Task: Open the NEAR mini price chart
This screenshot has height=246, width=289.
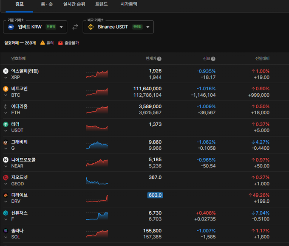Action: 97,163
